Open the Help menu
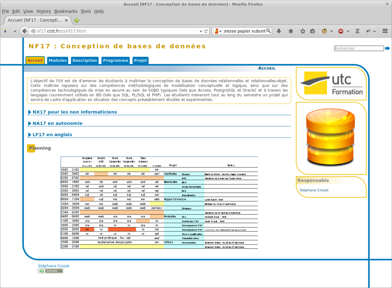The height and width of the screenshot is (288, 392). 99,11
